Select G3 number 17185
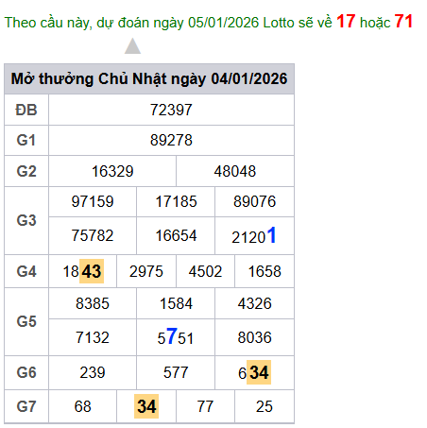The image size is (427, 428). [x=176, y=201]
